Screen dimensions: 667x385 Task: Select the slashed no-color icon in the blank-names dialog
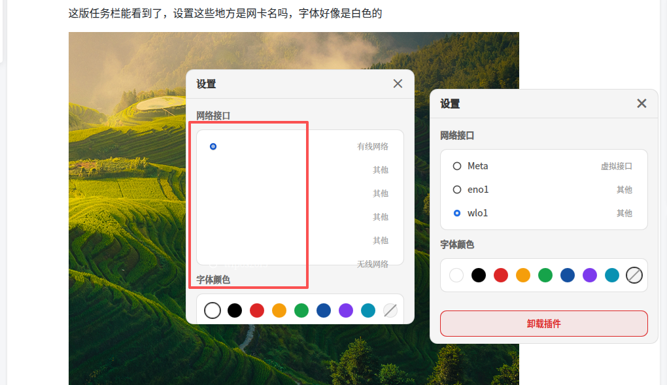pos(390,310)
